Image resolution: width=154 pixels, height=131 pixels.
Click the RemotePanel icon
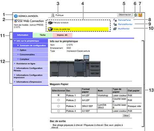point(115,20)
